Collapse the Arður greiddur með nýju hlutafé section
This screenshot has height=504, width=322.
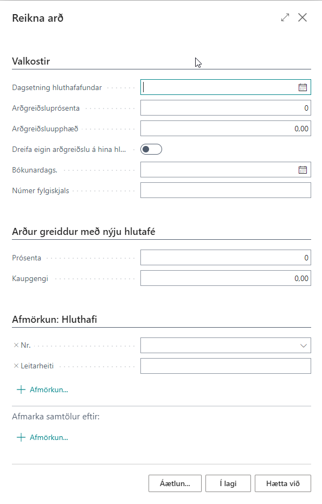pos(83,232)
